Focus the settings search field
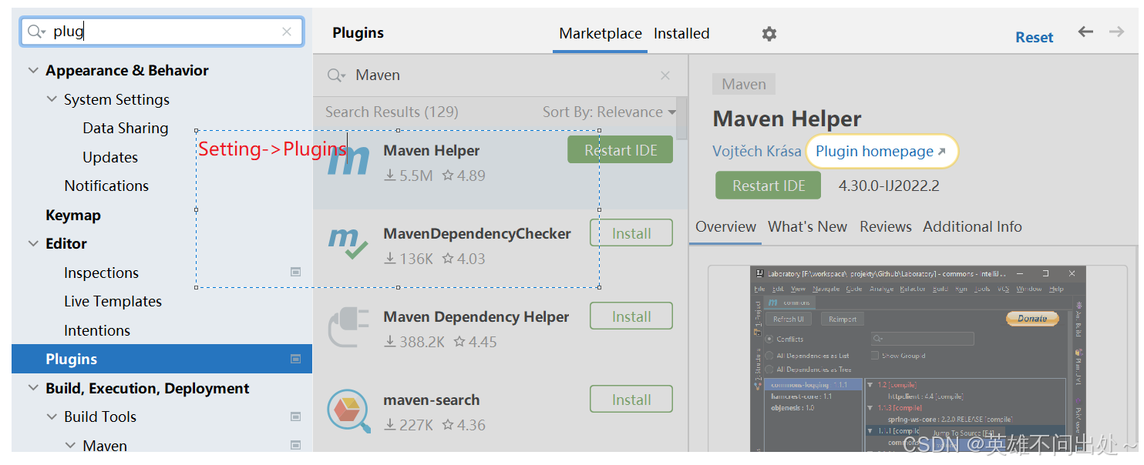 [x=162, y=32]
